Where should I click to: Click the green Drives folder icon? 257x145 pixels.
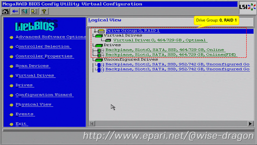(99, 45)
